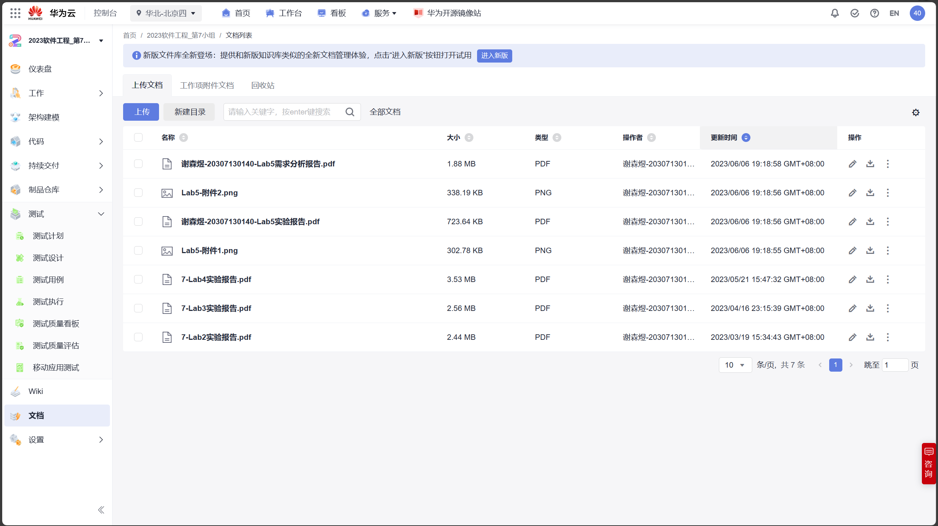Check the select-all header checkbox
938x526 pixels.
coord(138,138)
